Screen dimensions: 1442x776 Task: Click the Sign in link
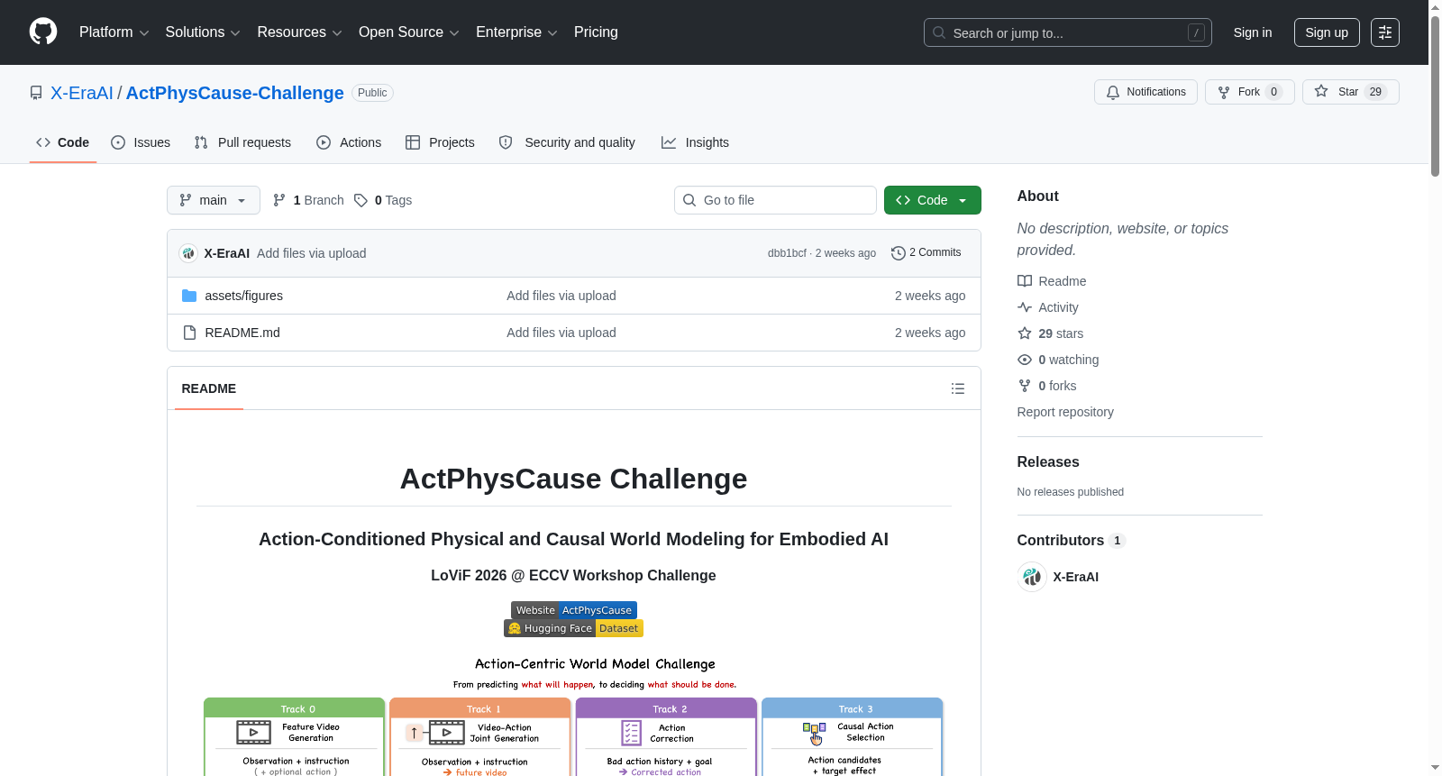click(1253, 32)
